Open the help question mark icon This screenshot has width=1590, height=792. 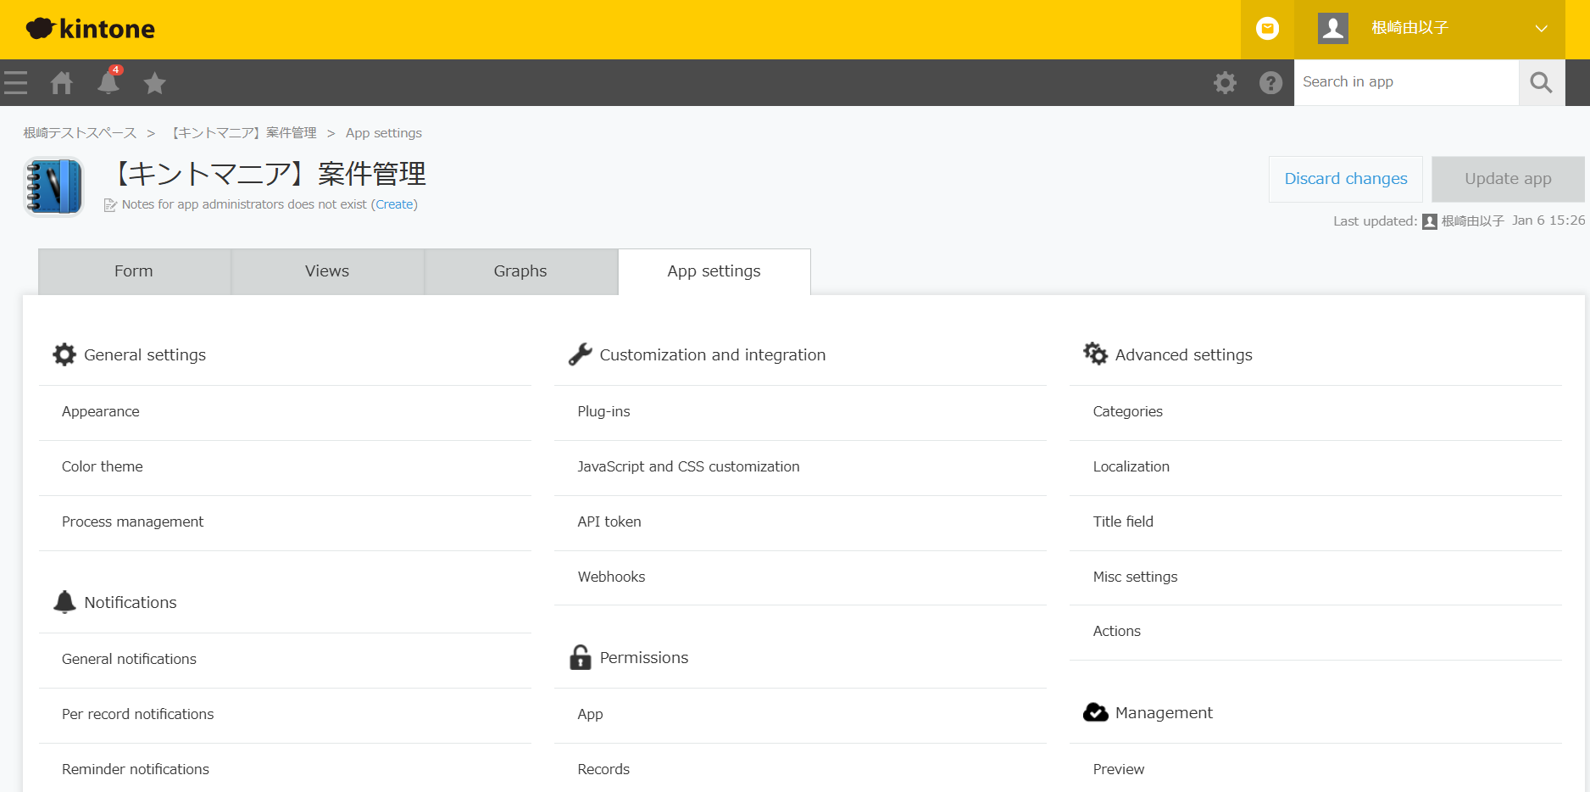click(1270, 83)
